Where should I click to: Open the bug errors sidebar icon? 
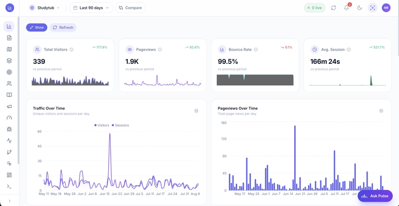(x=9, y=129)
